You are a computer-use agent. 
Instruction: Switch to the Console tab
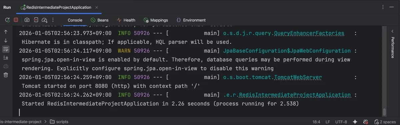(x=75, y=20)
